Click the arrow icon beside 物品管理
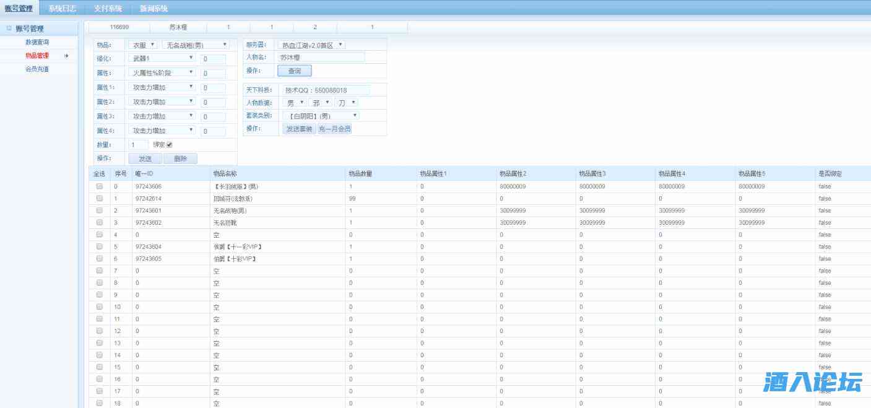The height and width of the screenshot is (408, 871). tap(66, 56)
